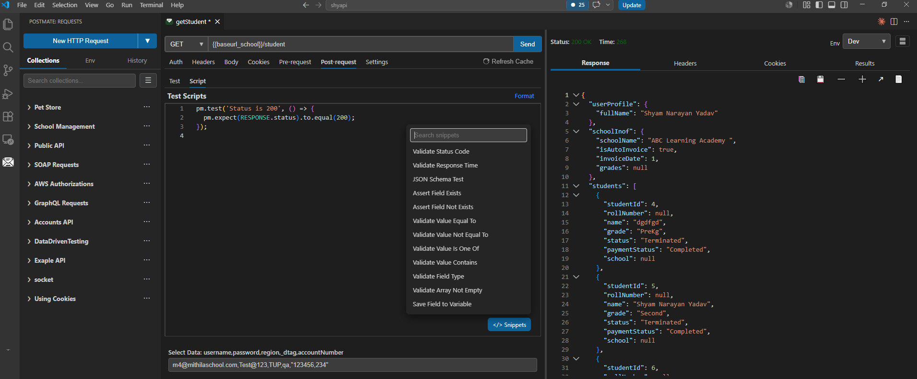
Task: Click the Send button
Action: pyautogui.click(x=528, y=44)
